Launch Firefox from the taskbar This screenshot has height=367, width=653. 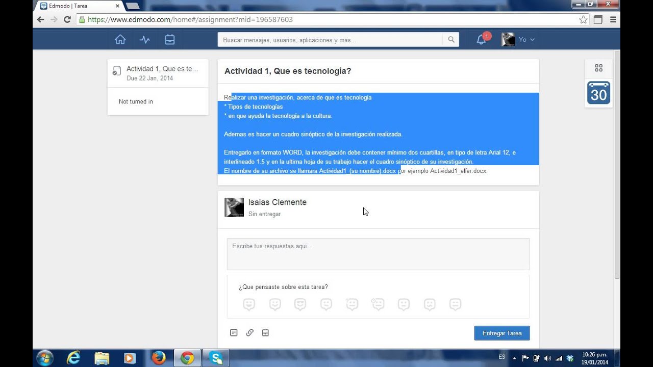click(159, 358)
